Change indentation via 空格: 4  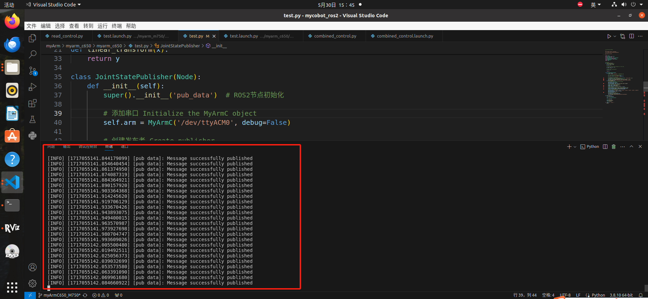click(548, 295)
